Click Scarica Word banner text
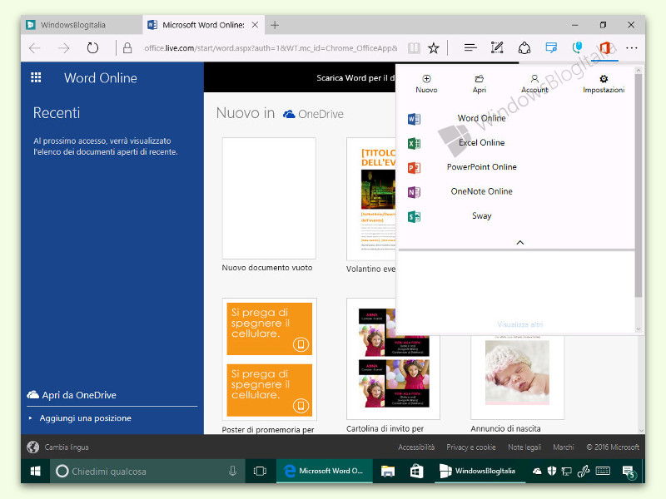 (355, 77)
